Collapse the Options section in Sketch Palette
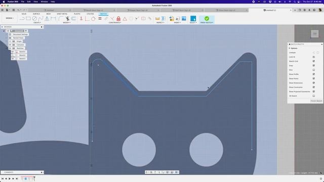This screenshot has width=324, height=182. point(289,48)
